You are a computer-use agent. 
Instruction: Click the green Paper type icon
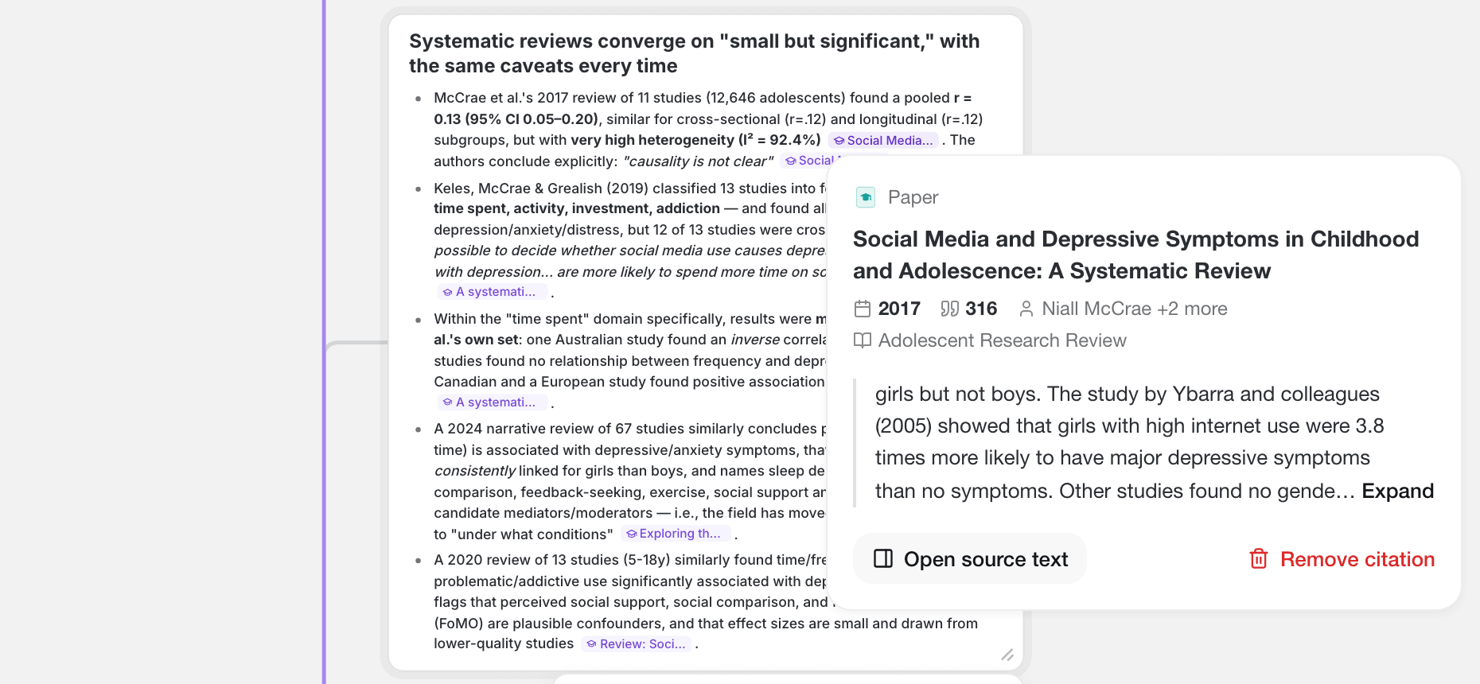(x=866, y=197)
